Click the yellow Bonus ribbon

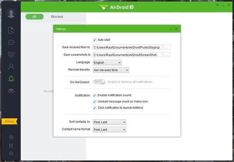click(x=9, y=121)
